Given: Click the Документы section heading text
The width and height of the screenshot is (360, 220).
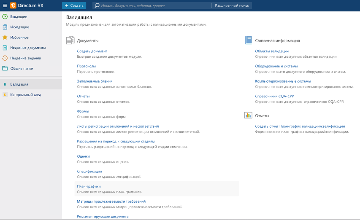Looking at the screenshot, I should pyautogui.click(x=88, y=40).
